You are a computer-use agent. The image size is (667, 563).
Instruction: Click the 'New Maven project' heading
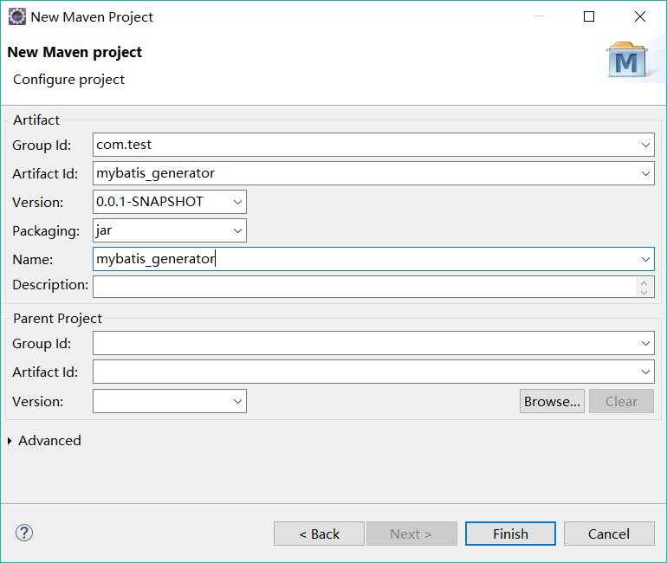pos(74,52)
